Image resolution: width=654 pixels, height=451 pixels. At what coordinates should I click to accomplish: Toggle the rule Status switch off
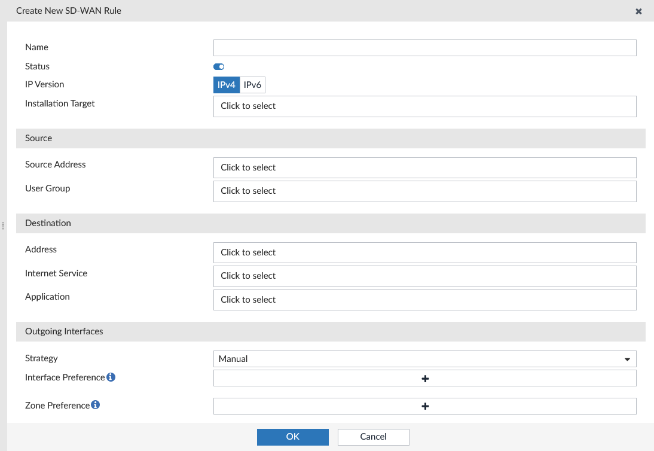coord(218,66)
